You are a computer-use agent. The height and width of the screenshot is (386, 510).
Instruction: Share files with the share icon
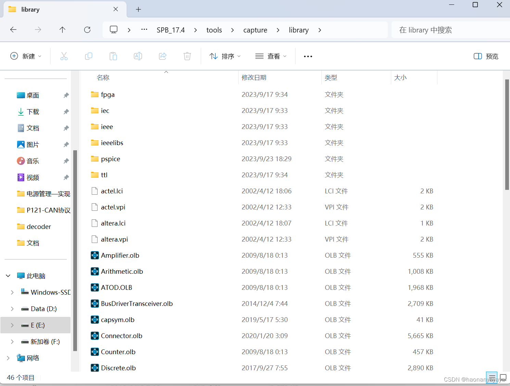(x=163, y=56)
